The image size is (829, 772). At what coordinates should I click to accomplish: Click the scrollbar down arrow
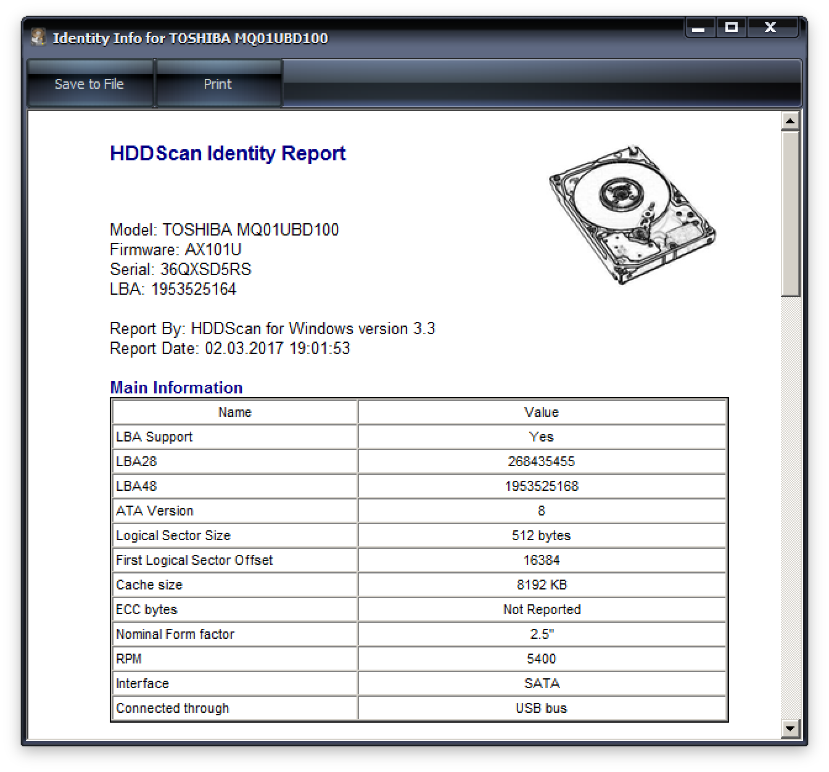click(x=790, y=728)
